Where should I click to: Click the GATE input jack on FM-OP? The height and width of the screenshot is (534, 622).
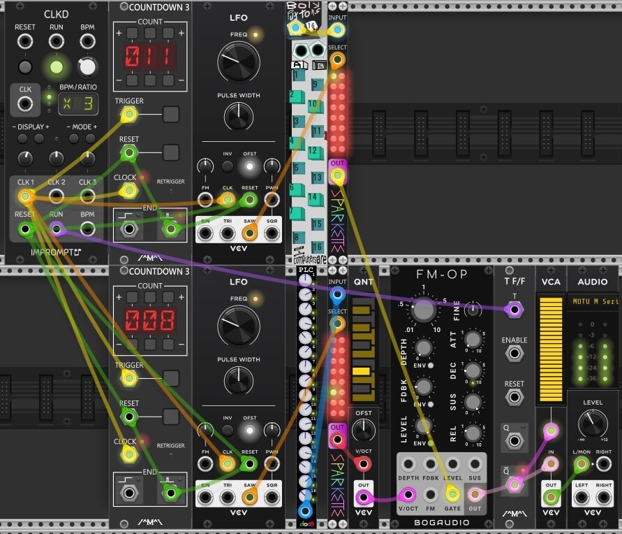coord(452,495)
